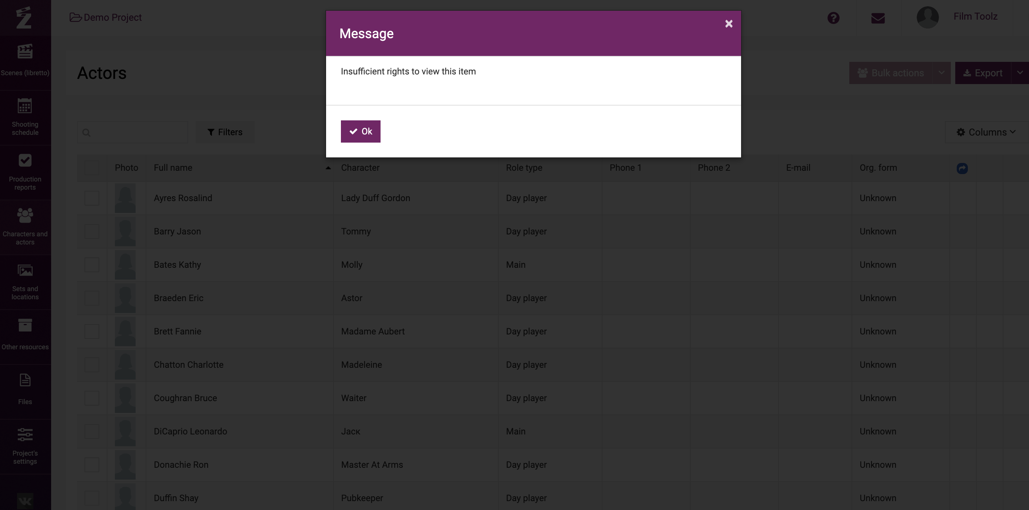Tick the checkbox for Barry Jason
The height and width of the screenshot is (510, 1029).
pos(92,231)
